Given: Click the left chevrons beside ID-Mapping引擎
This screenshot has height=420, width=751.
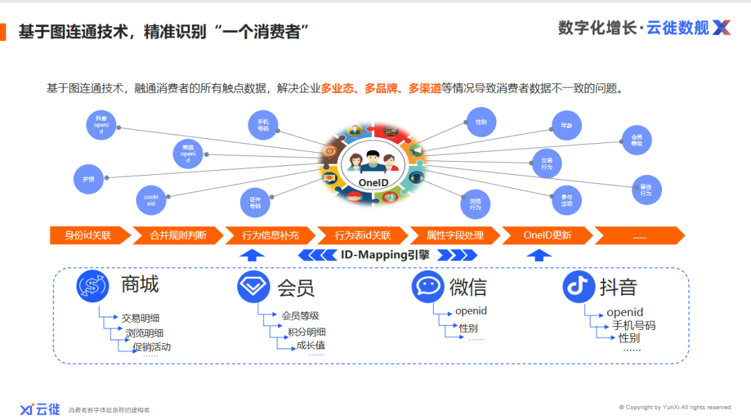Looking at the screenshot, I should (317, 255).
